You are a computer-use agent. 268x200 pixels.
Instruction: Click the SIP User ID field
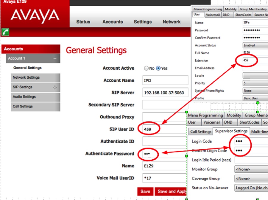point(164,129)
